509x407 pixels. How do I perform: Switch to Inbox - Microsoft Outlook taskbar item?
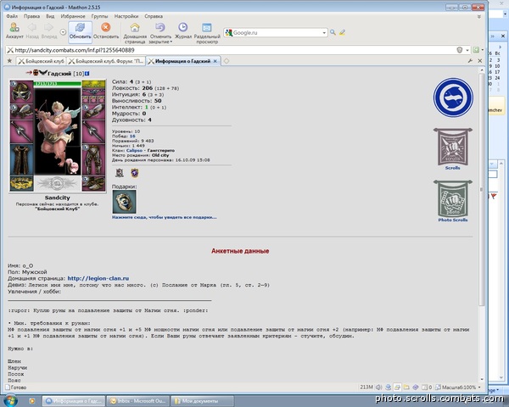(x=138, y=401)
